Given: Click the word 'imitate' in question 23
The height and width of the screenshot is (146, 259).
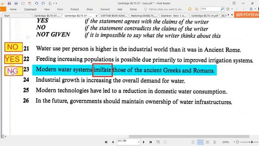Looking at the screenshot, I should coord(102,70).
